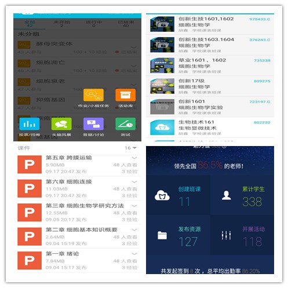Screen dimensions: 288x288
Task: Switch to the 未开始 tab
Action: coord(61,24)
